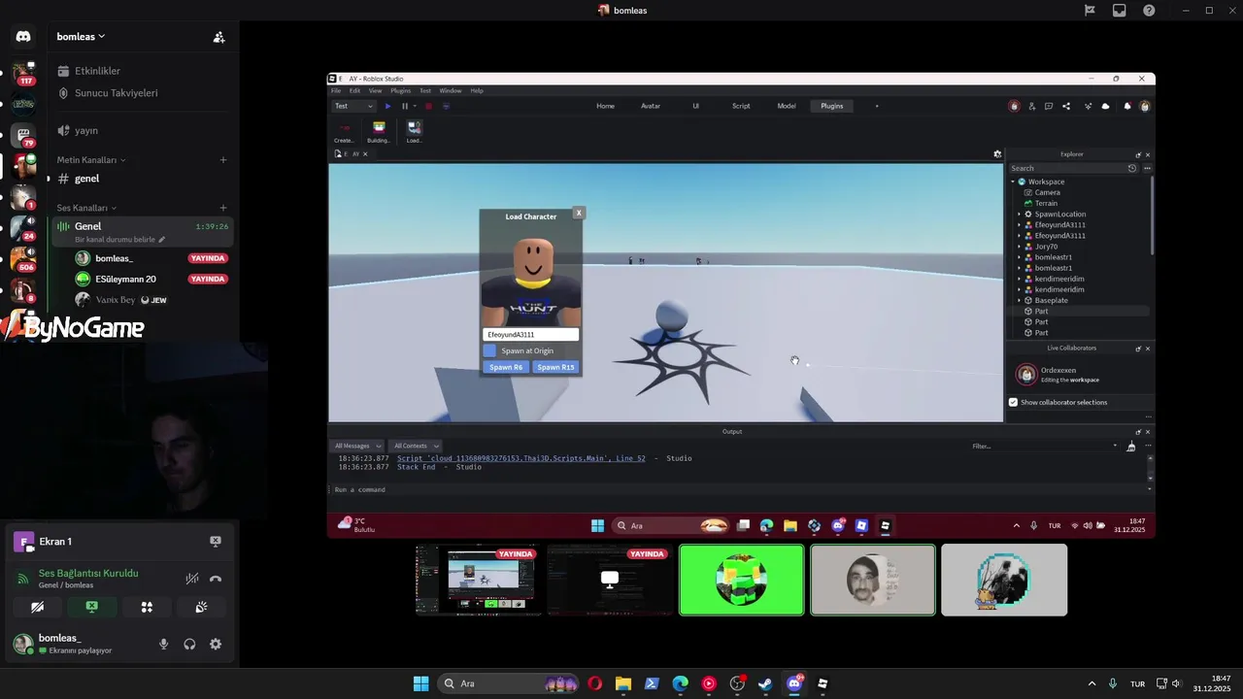Stop streaming icon next to Ekran 1
The height and width of the screenshot is (699, 1243).
(216, 542)
